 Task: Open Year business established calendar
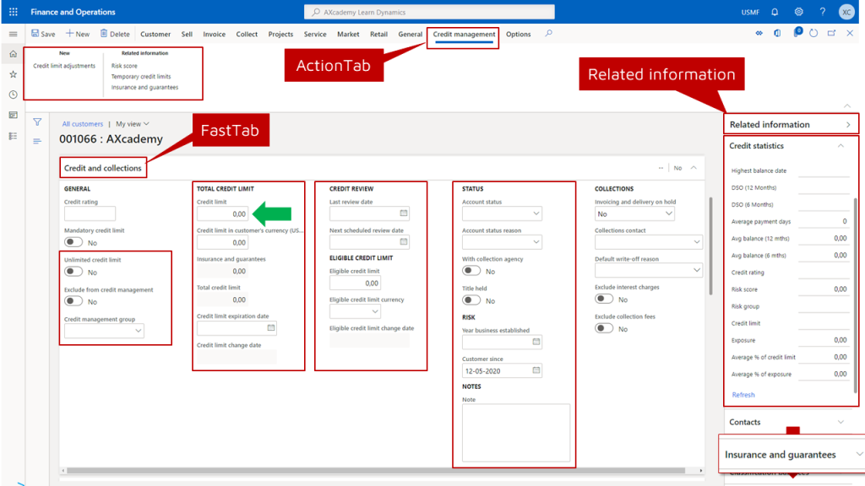click(536, 342)
